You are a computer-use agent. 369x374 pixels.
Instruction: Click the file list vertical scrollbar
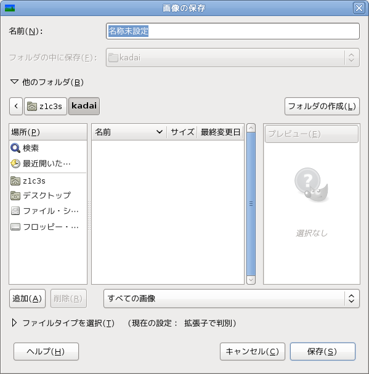click(251, 204)
